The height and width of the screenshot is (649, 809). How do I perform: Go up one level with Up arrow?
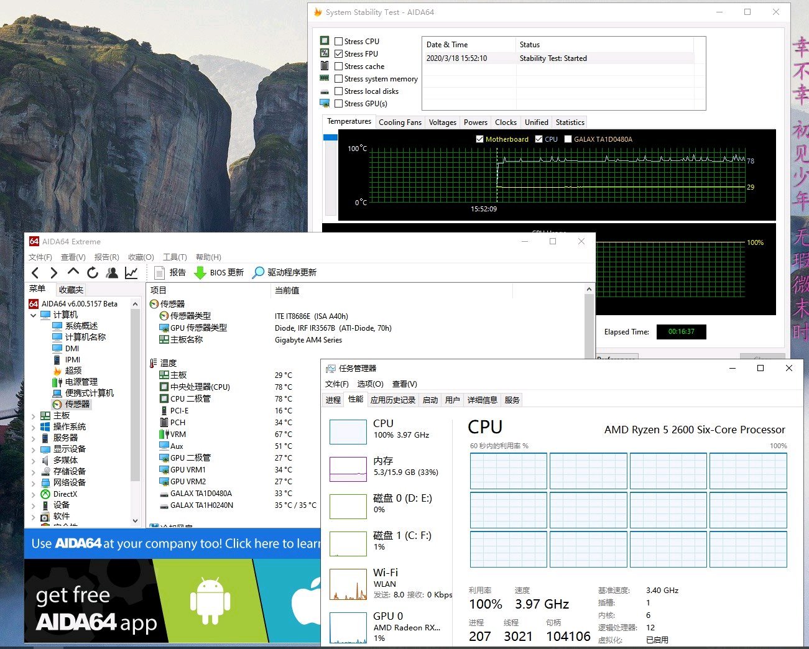click(73, 272)
